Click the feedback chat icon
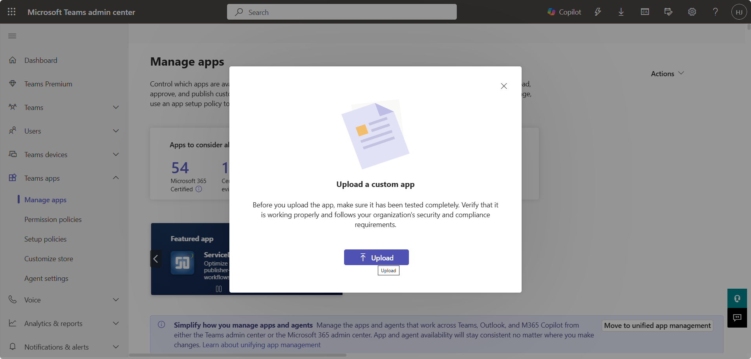The height and width of the screenshot is (359, 751). point(737,318)
